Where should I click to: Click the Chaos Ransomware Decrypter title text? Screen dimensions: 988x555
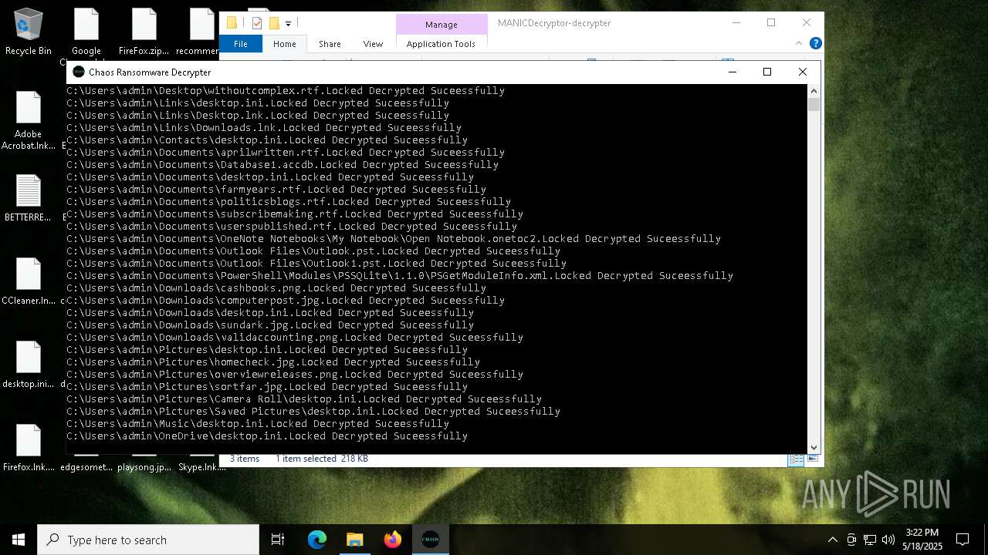pyautogui.click(x=150, y=72)
